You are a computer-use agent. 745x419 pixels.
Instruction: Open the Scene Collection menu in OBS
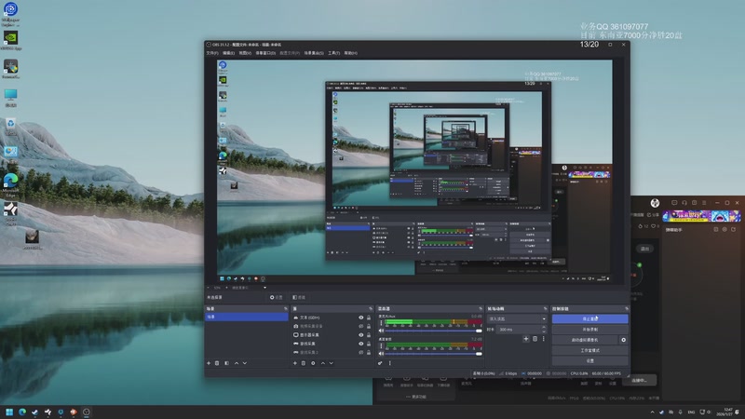[314, 53]
